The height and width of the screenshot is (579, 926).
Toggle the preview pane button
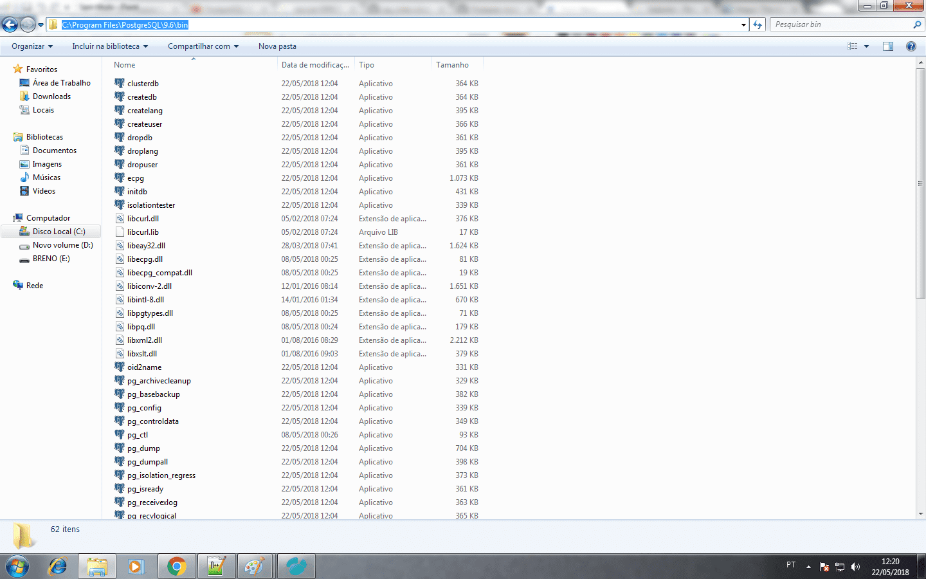click(888, 46)
